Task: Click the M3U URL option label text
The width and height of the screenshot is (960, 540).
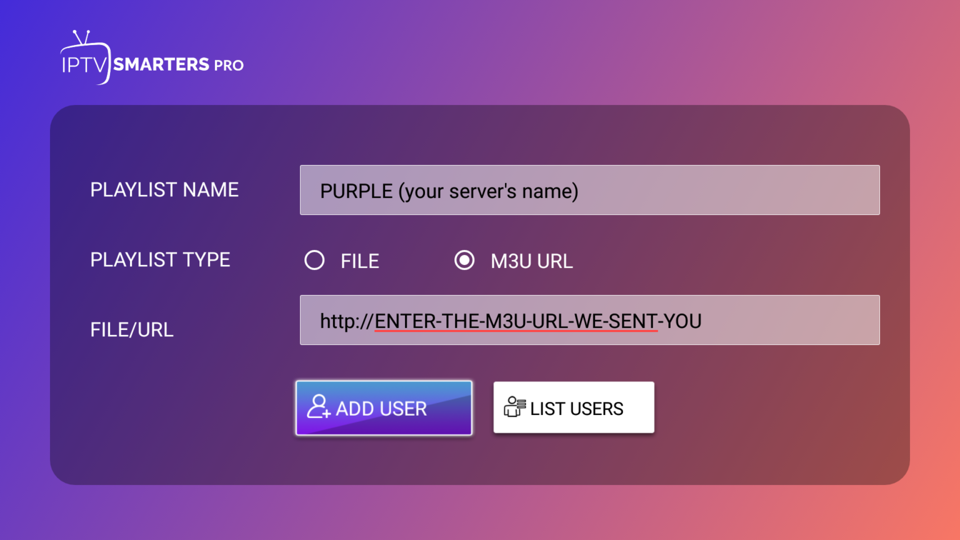Action: 531,261
